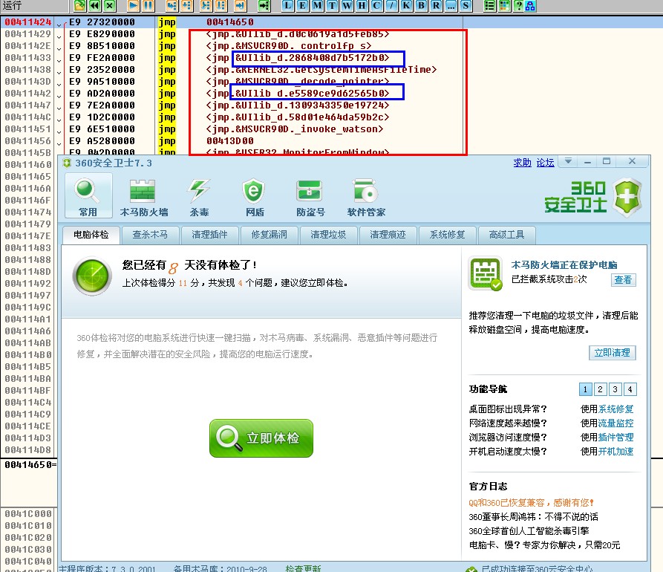Open appearance options color grid icon
Viewport: 663px width, 572px height.
pos(504,5)
